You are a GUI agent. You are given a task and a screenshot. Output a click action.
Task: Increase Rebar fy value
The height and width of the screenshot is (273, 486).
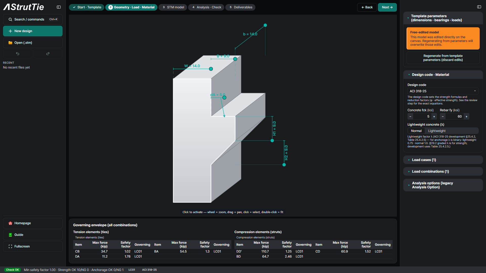point(467,117)
